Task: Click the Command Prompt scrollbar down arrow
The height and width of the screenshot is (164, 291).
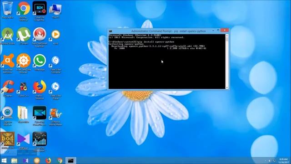Action: (x=227, y=87)
